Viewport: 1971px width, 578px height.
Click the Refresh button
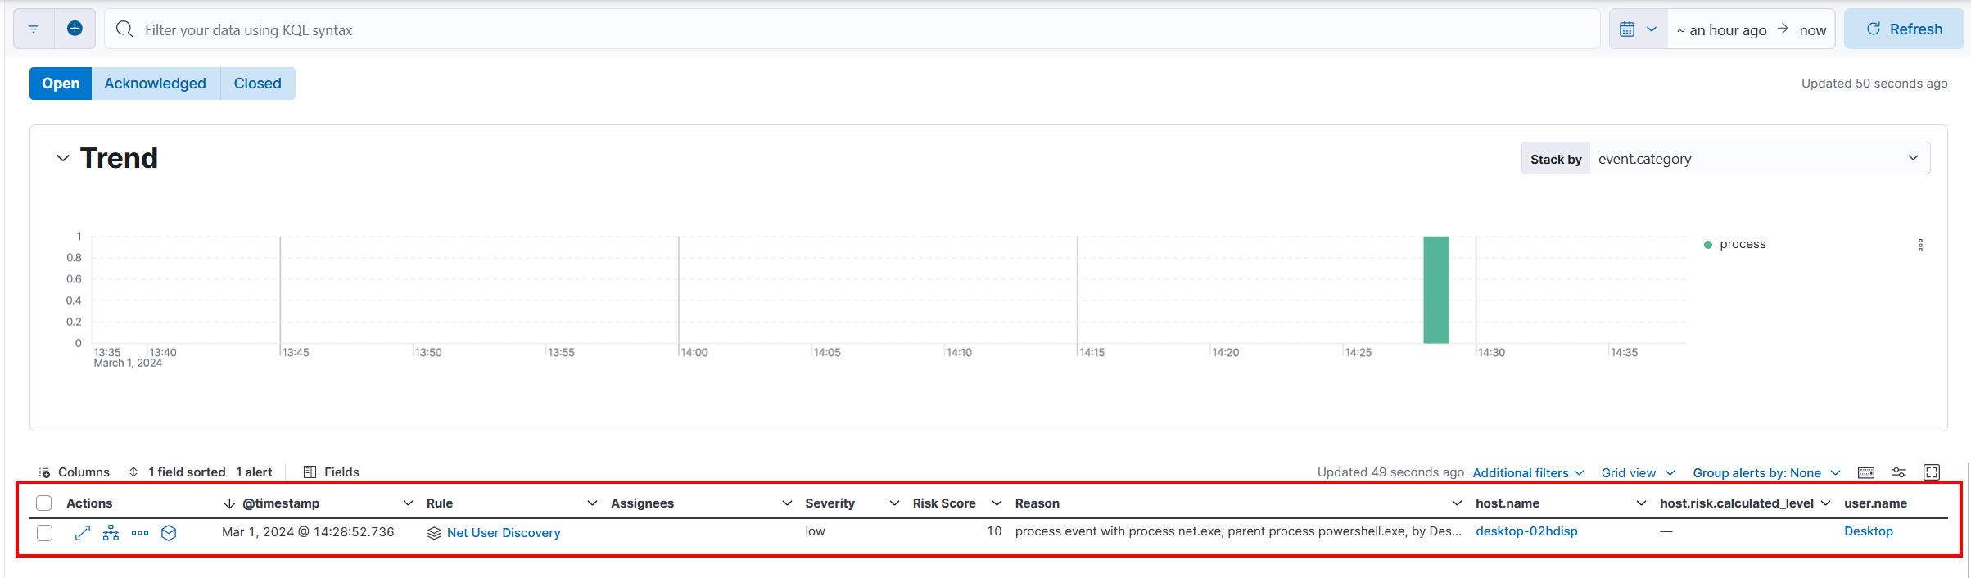[1904, 29]
